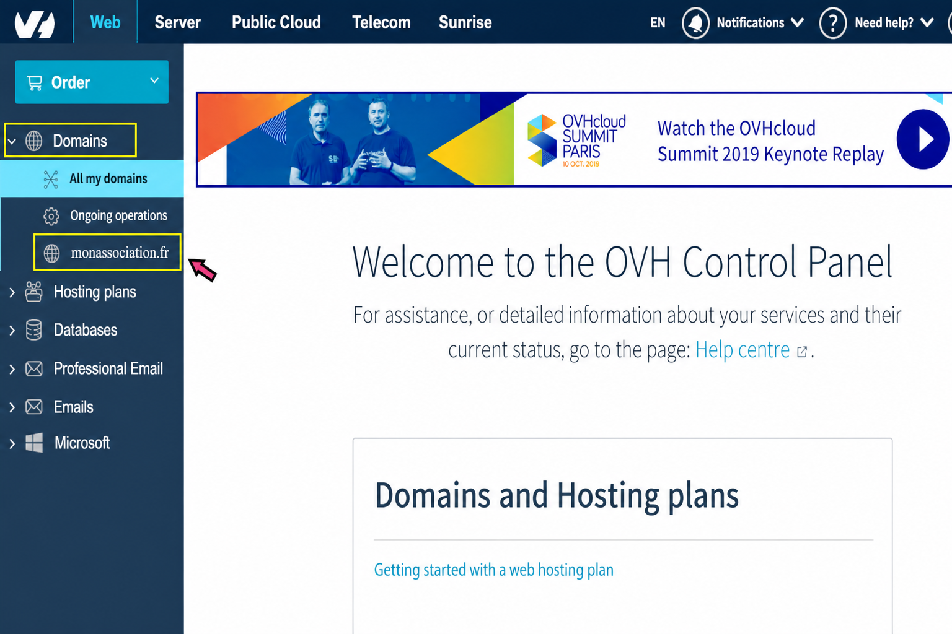
Task: Click the Databases cylinder icon
Action: (x=34, y=330)
